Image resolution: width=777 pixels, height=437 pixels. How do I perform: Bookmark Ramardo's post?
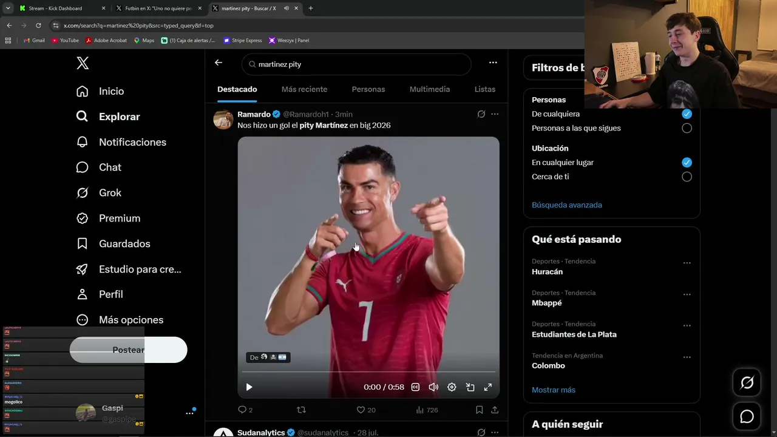click(479, 410)
